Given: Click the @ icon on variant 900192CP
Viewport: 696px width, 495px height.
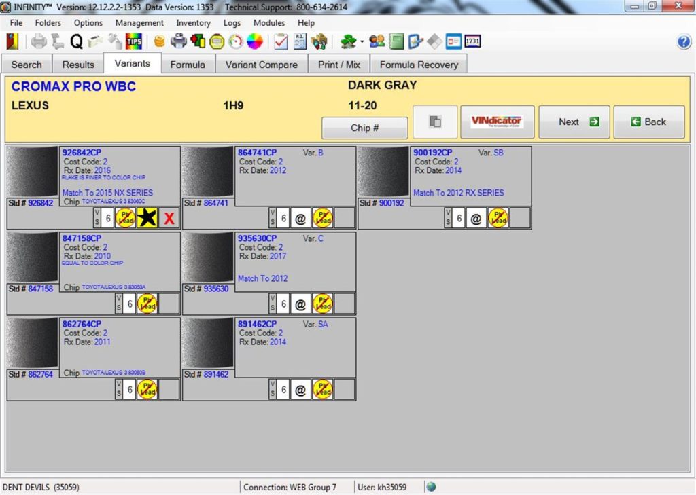Looking at the screenshot, I should [476, 218].
